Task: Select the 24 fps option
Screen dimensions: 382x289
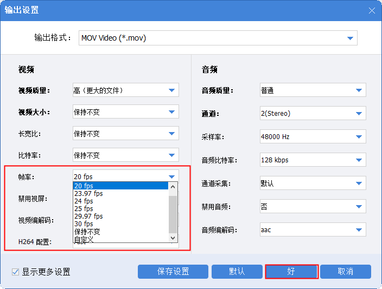Action: pos(120,201)
